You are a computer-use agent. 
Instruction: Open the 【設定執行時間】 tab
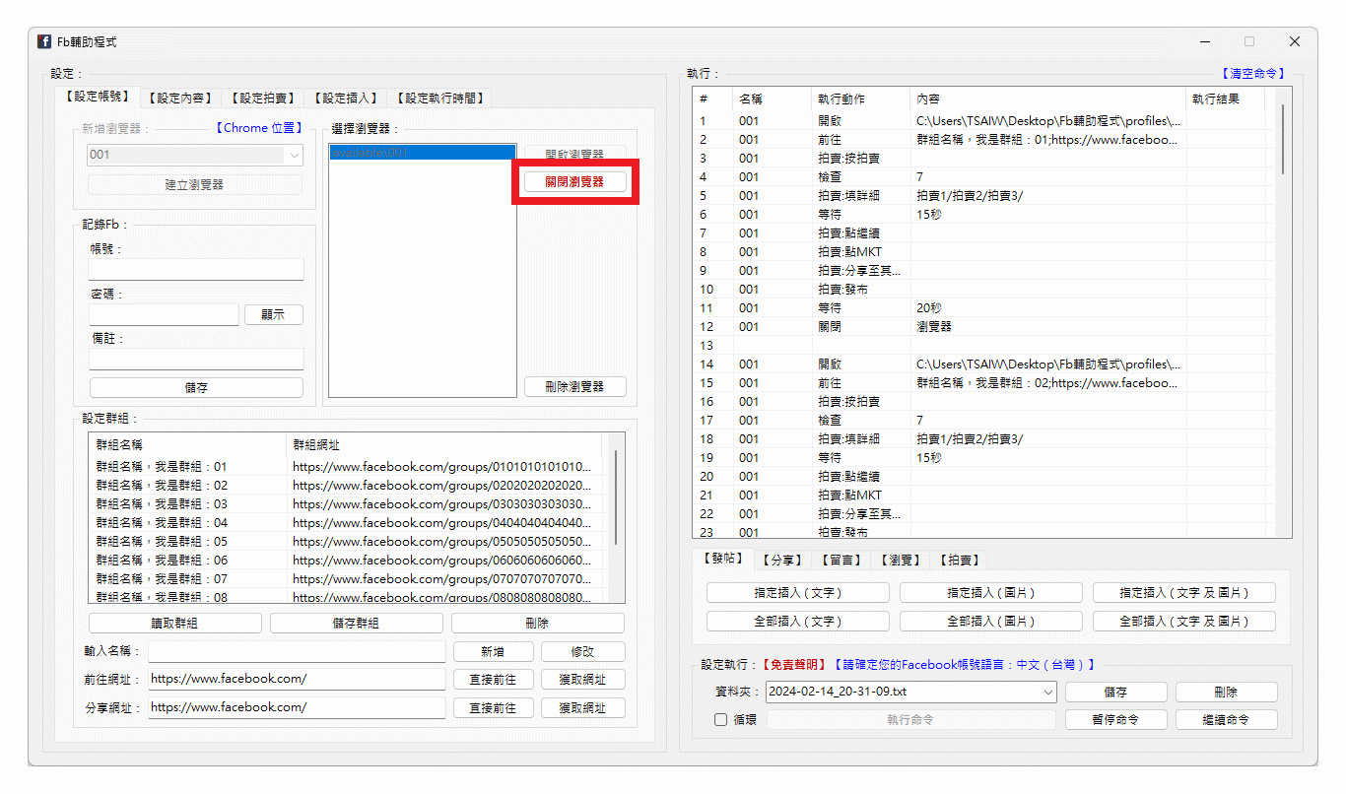pos(438,99)
